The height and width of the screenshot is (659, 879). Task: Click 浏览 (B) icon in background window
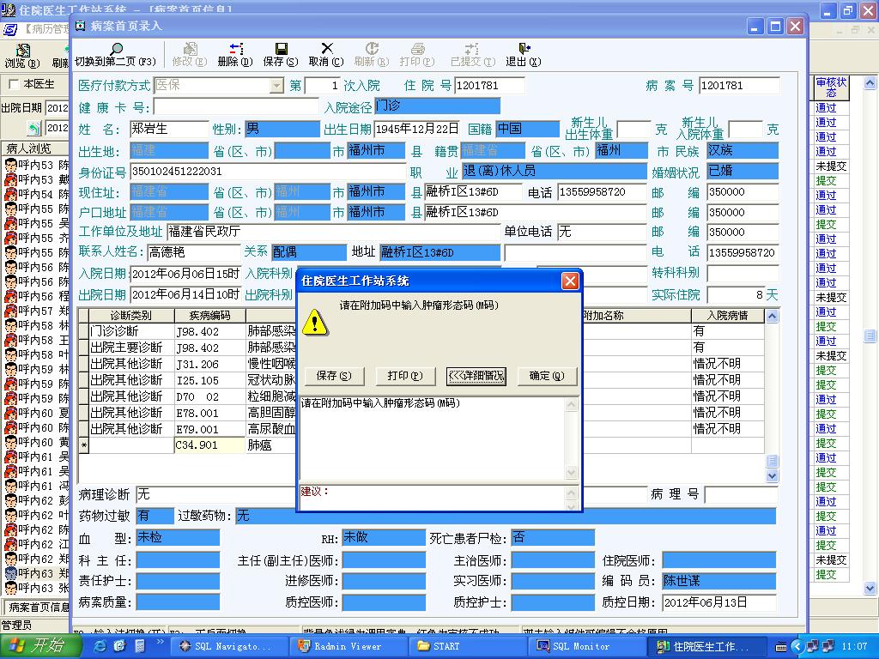(x=22, y=51)
